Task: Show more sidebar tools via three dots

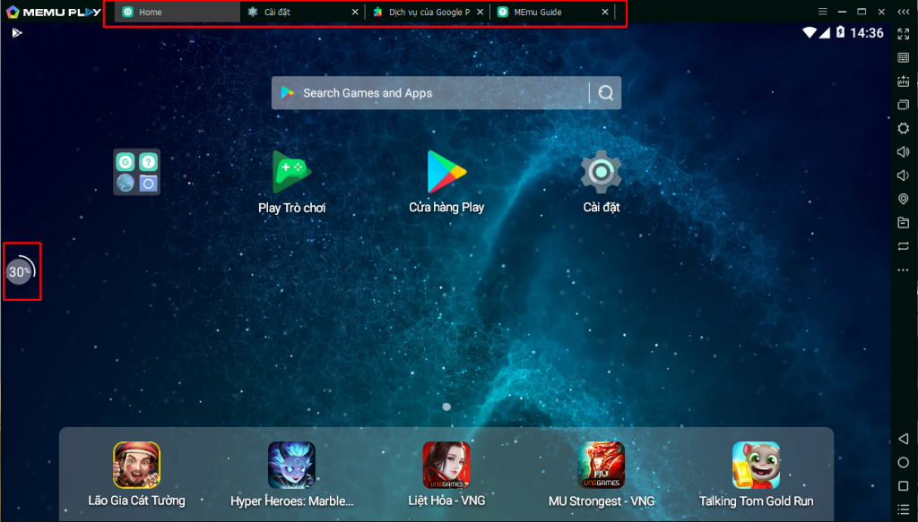Action: click(x=904, y=270)
